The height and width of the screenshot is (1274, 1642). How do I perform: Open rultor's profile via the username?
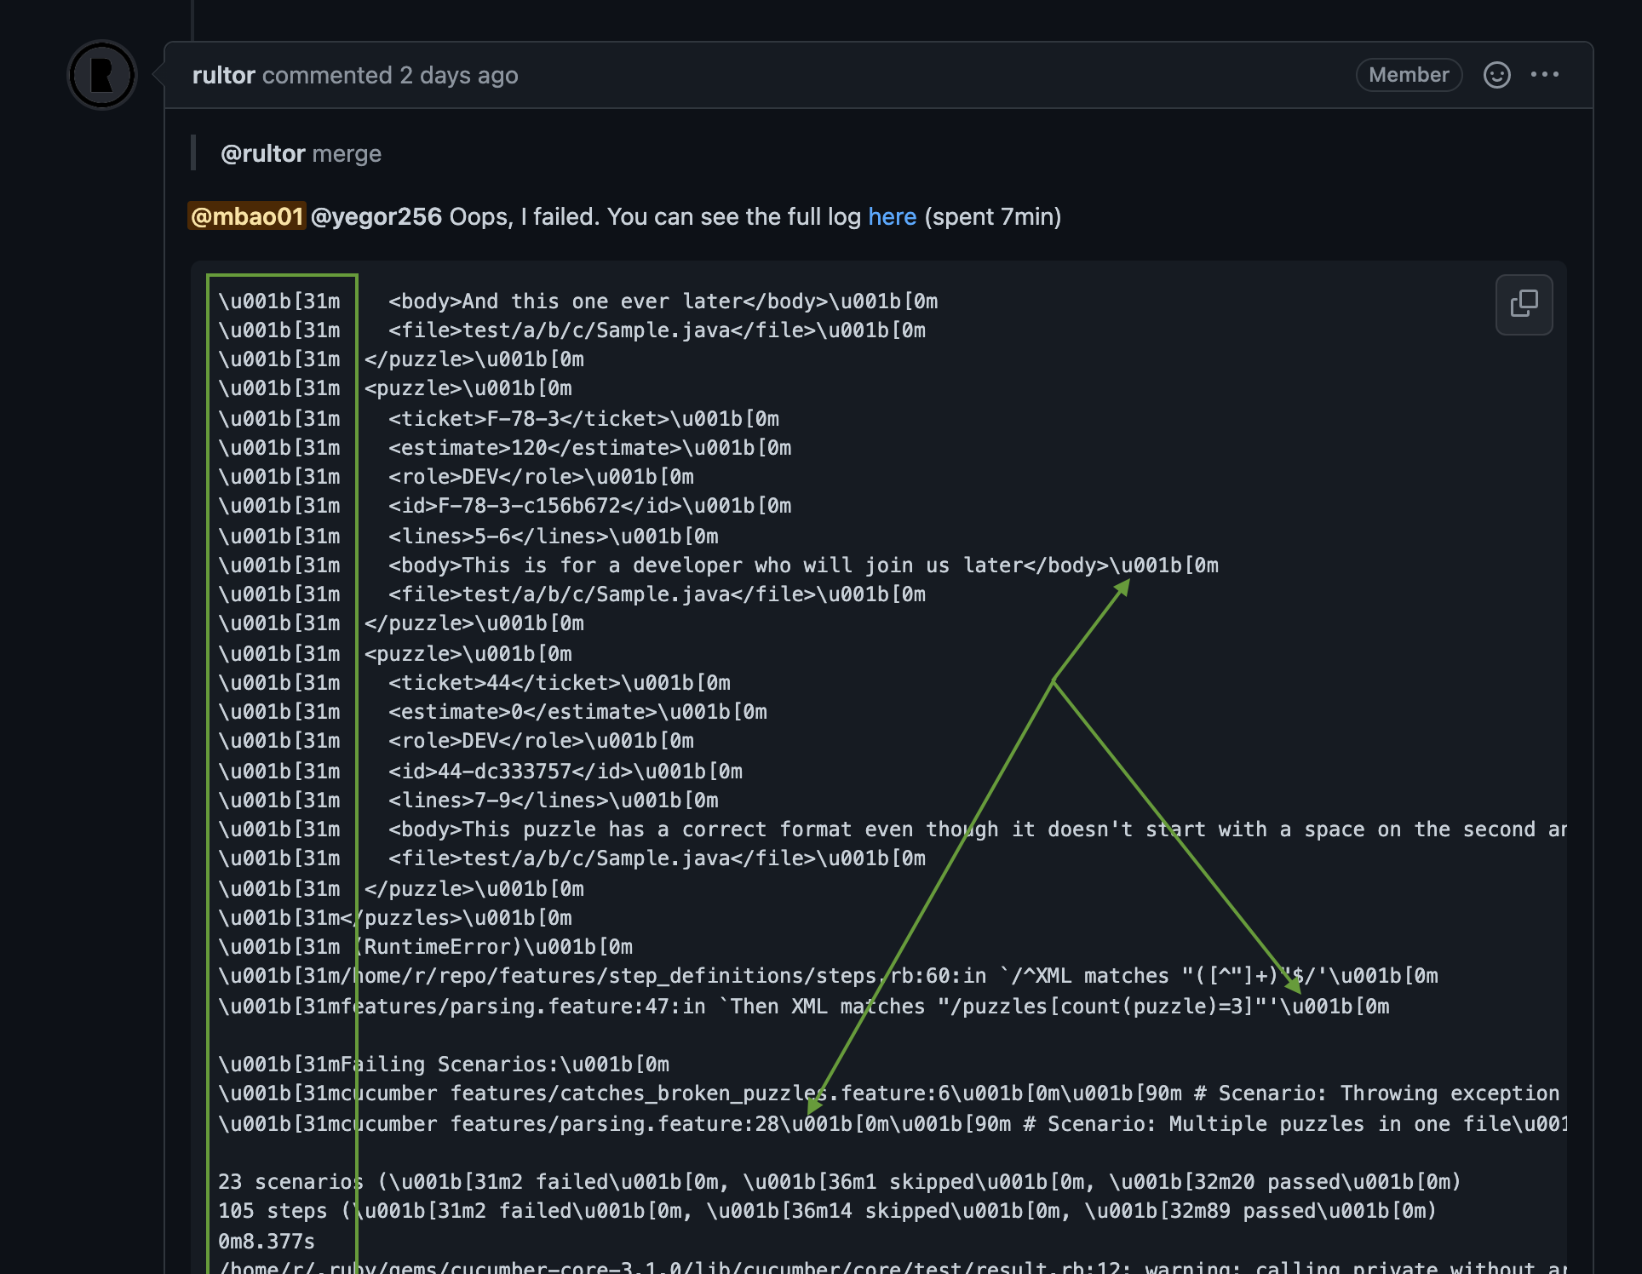[x=223, y=75]
